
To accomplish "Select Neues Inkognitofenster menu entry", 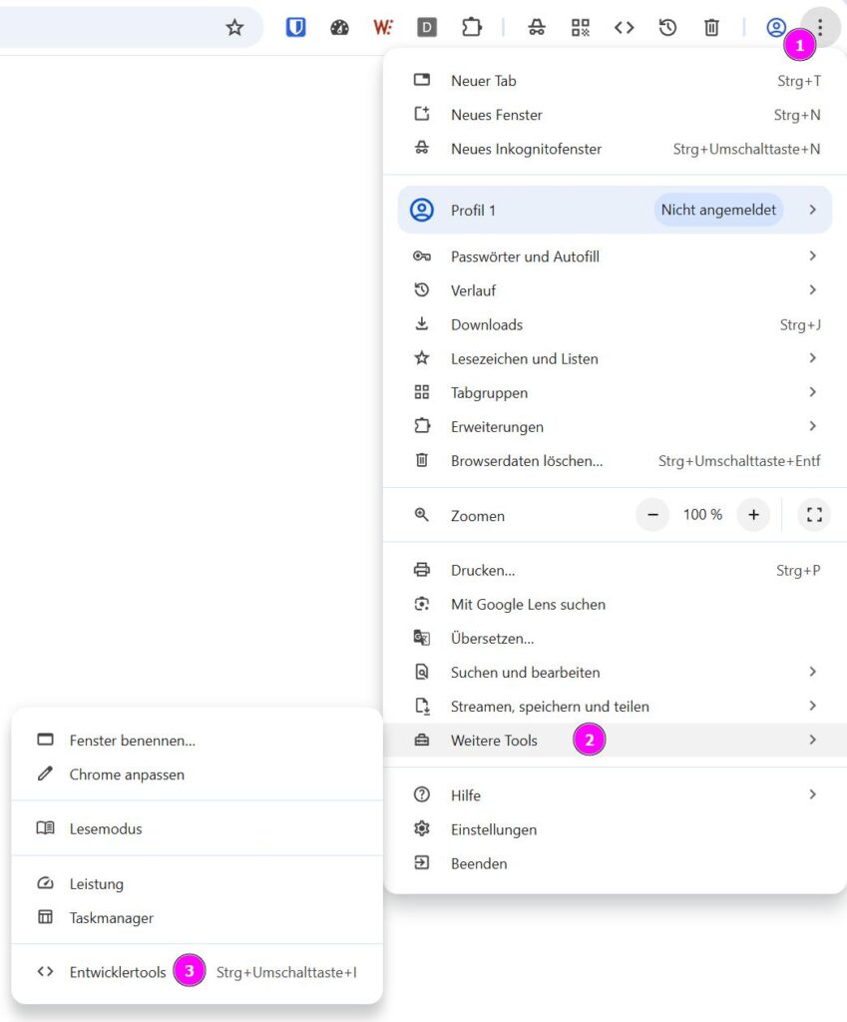I will click(x=526, y=149).
